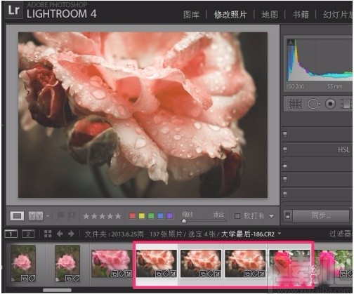Click the main rose photo preview
Screen dimensions: 354x294
tap(143, 115)
